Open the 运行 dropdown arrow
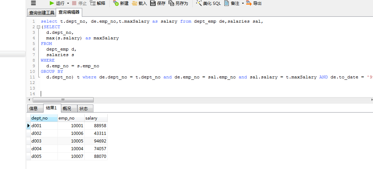The height and width of the screenshot is (169, 373). [68, 3]
